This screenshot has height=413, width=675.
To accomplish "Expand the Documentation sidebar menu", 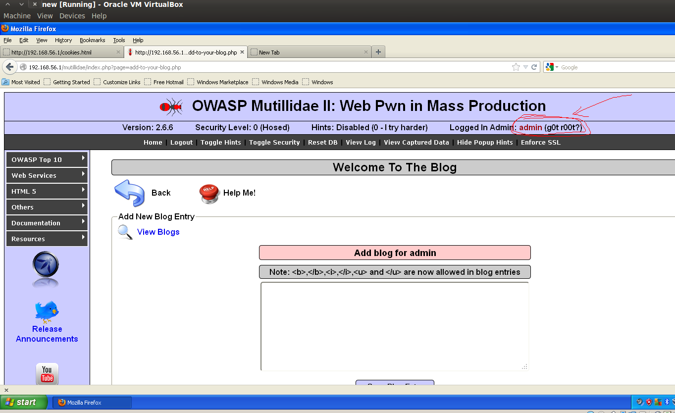I will (47, 223).
